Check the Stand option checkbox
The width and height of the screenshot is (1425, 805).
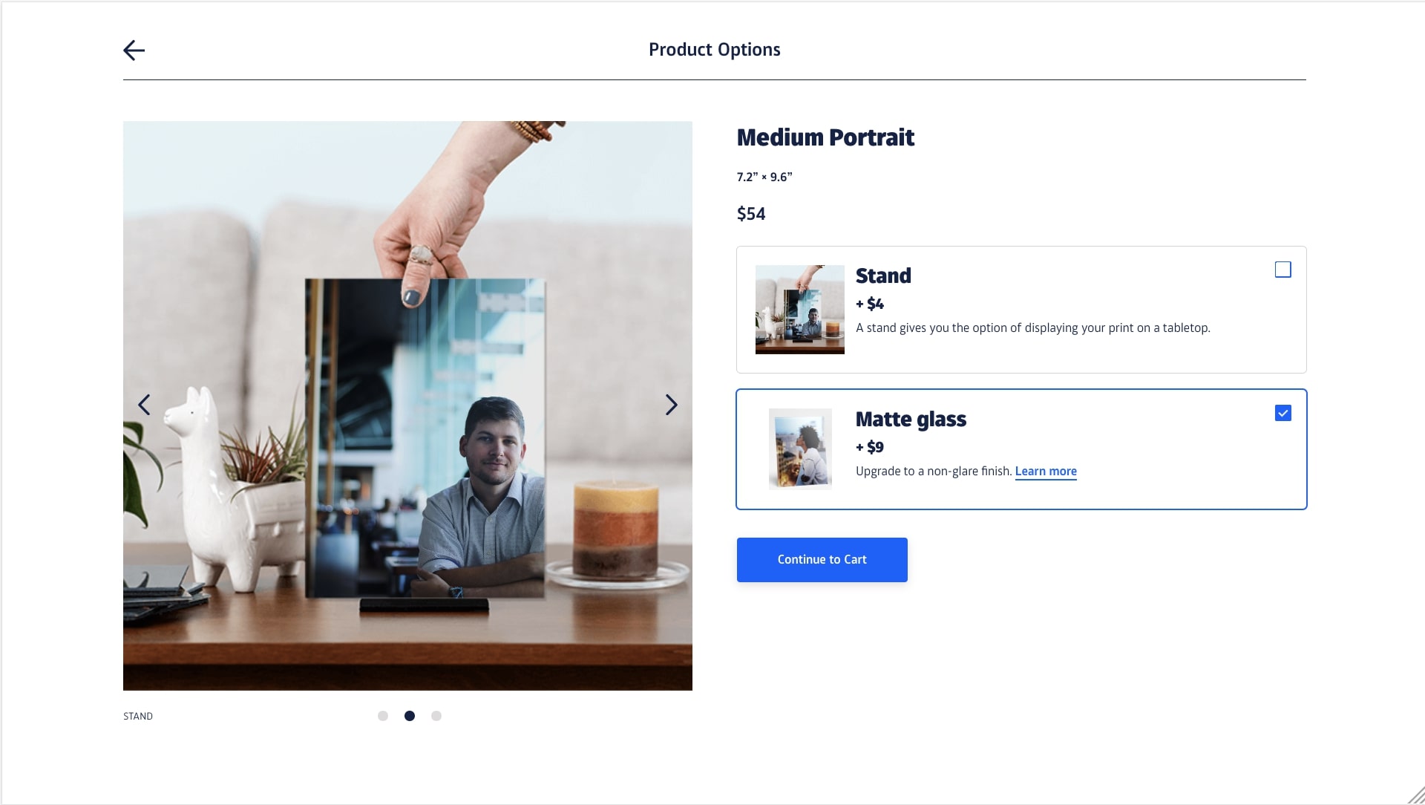click(1282, 270)
